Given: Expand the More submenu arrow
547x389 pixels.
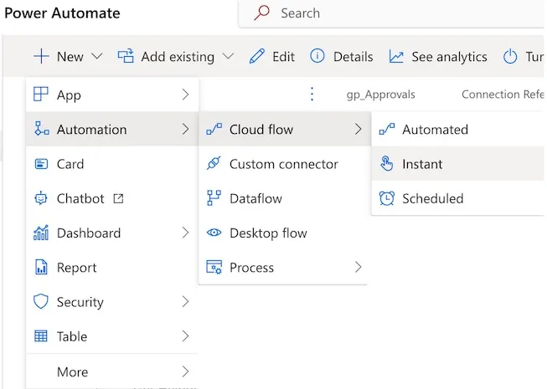Looking at the screenshot, I should click(x=186, y=371).
